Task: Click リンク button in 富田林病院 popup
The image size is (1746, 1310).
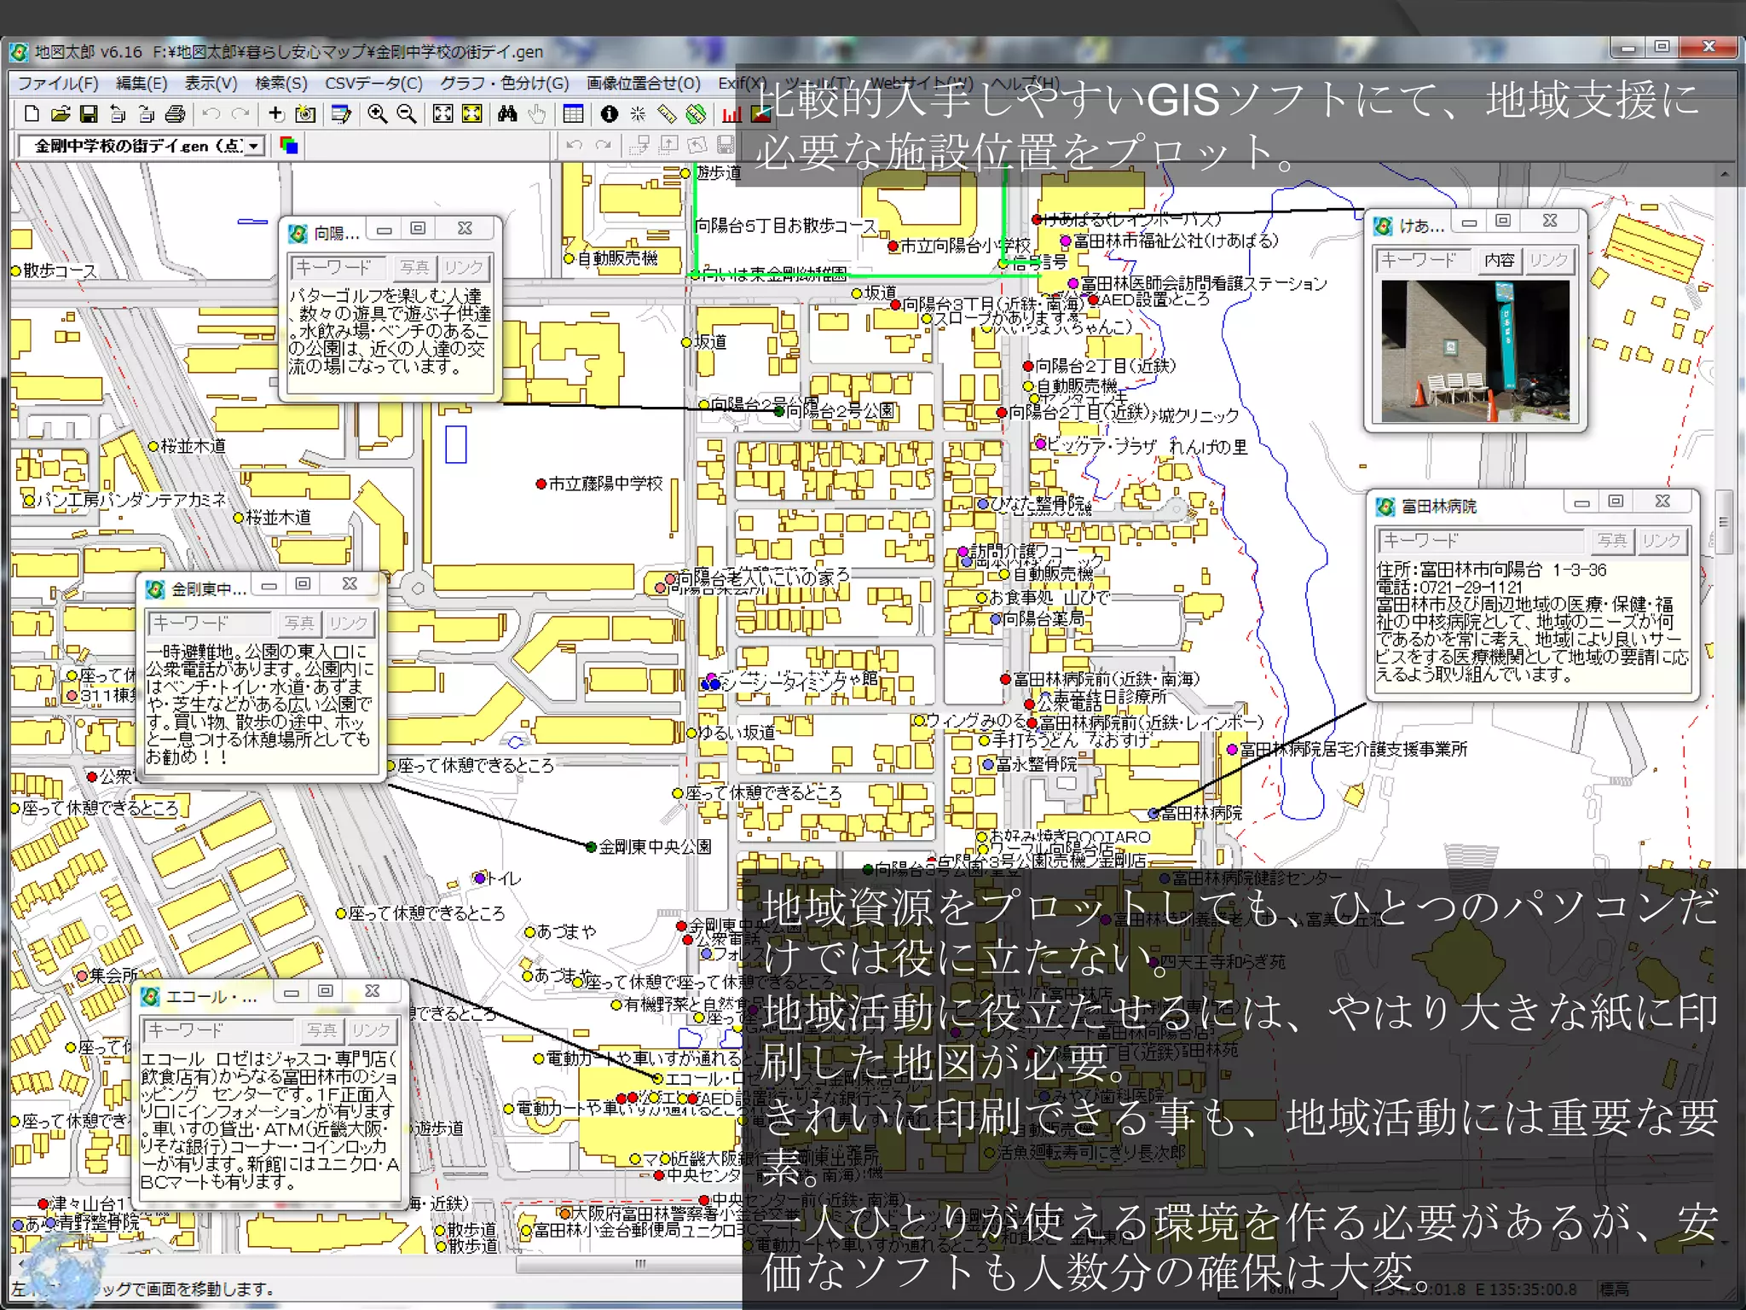Action: [1661, 540]
